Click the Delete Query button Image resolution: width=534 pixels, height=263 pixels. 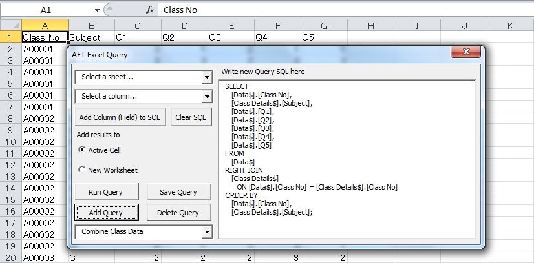[178, 212]
